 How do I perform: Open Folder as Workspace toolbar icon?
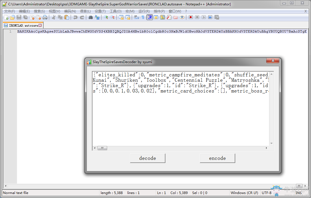click(176, 18)
